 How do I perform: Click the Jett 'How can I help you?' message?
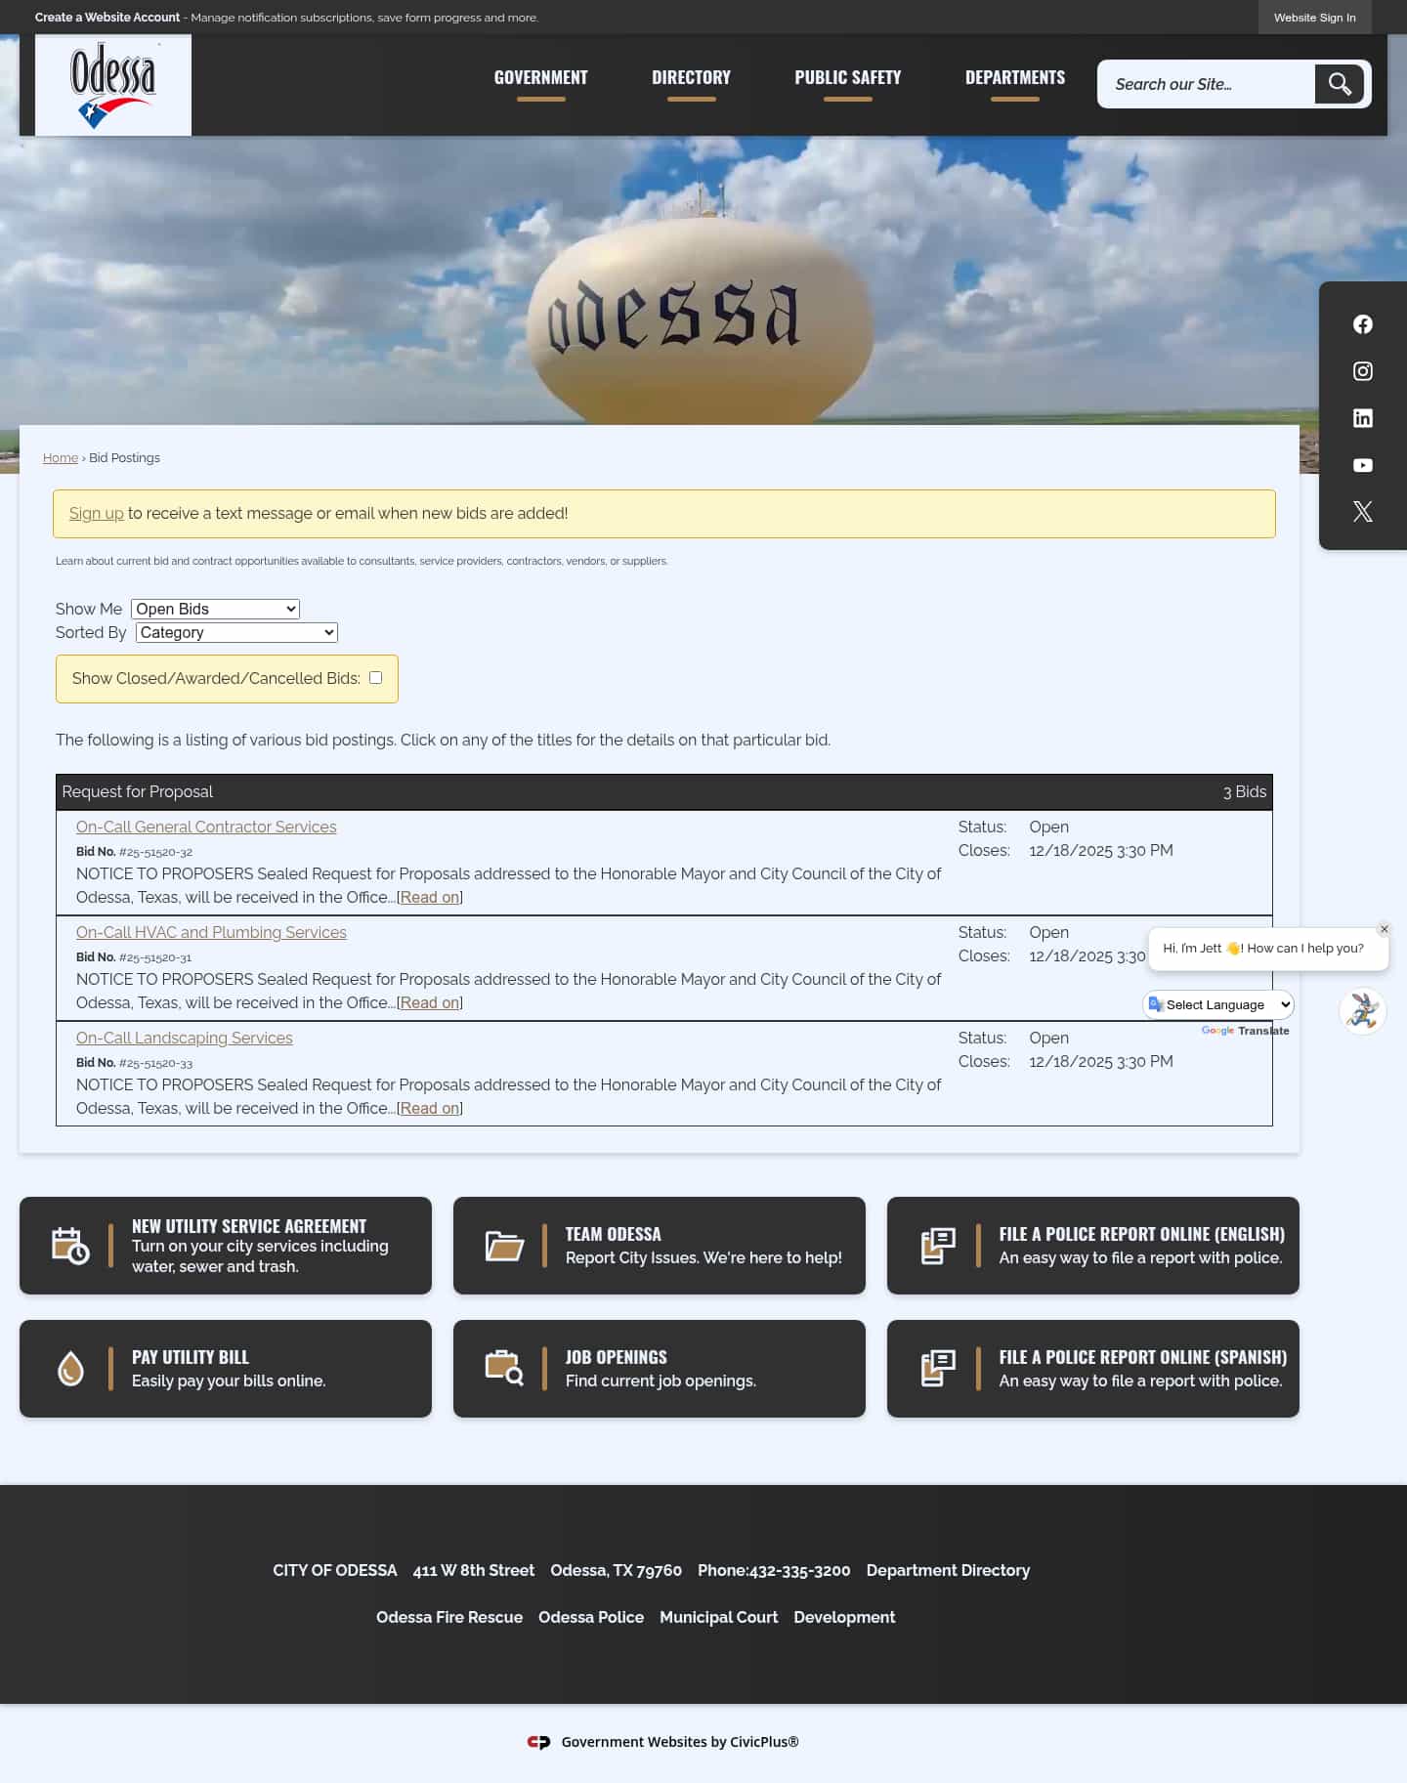pos(1262,949)
